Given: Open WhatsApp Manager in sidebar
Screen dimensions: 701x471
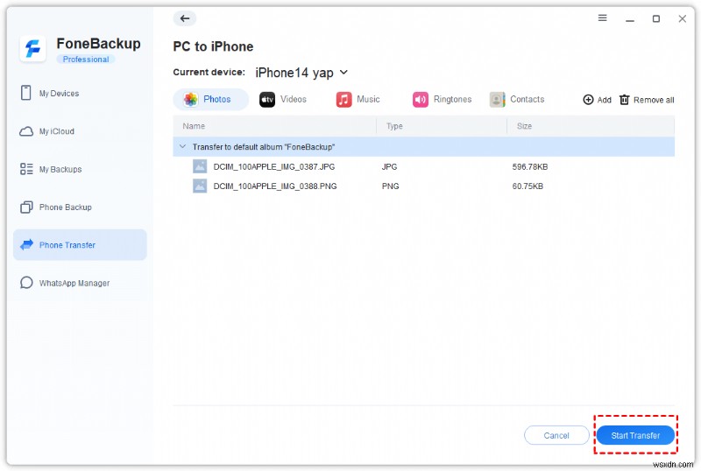Looking at the screenshot, I should pos(80,283).
